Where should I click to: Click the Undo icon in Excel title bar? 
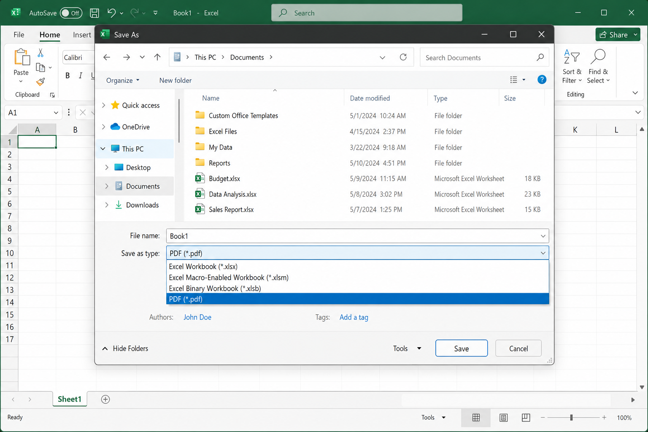tap(111, 13)
